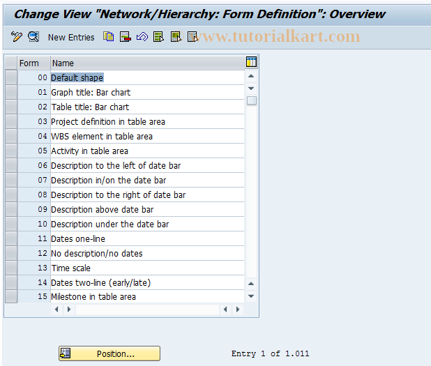Click 'Activity in table area' field
Screen dimensions: 431x366
[x=147, y=151]
